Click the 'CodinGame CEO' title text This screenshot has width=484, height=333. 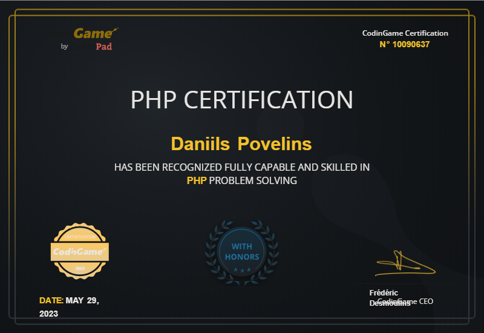pyautogui.click(x=405, y=302)
